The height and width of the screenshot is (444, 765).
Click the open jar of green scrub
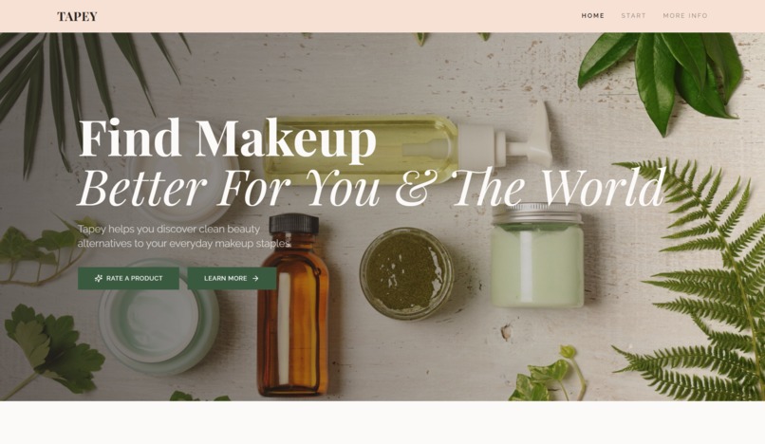point(406,274)
